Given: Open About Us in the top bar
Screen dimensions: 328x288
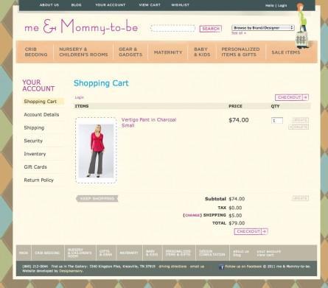Looking at the screenshot, I should [49, 5].
